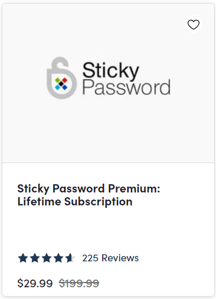The image size is (216, 299).
Task: Select the first star in the rating
Action: pyautogui.click(x=23, y=258)
